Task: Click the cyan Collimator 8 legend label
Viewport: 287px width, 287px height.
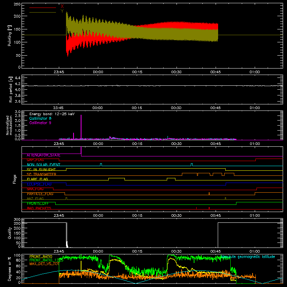Action: click(40, 118)
